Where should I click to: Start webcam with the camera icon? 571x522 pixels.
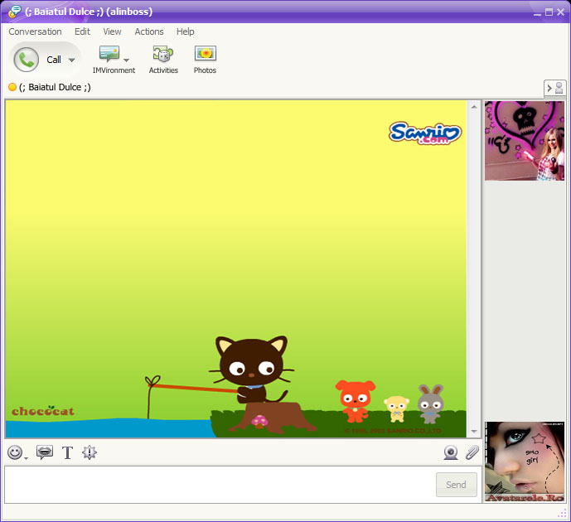point(451,452)
